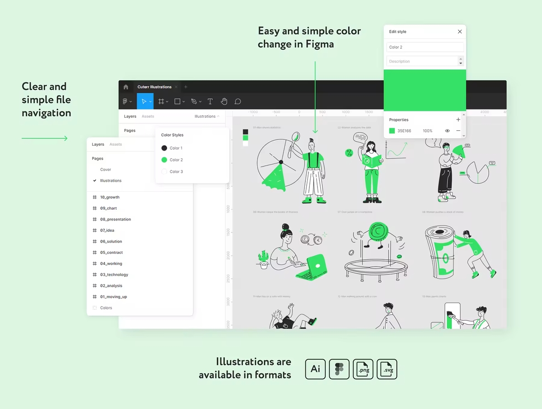This screenshot has width=542, height=409.
Task: Open the Cuterr Illustrations file tab
Action: tap(154, 87)
